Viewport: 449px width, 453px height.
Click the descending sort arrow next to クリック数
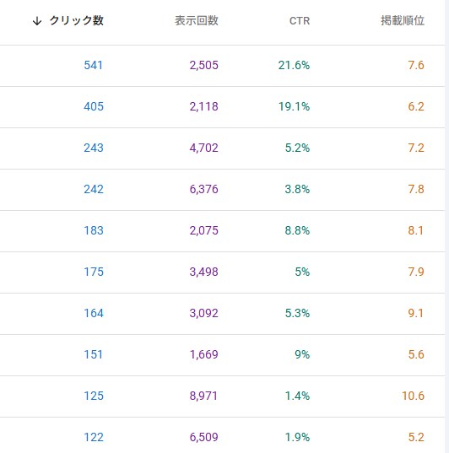point(37,21)
